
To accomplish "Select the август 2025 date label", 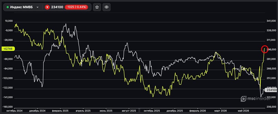I will click(x=129, y=111).
